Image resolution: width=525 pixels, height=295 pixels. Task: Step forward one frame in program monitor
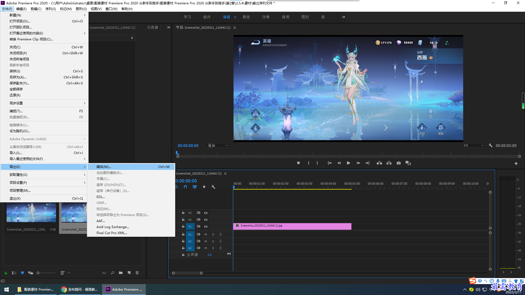point(358,163)
